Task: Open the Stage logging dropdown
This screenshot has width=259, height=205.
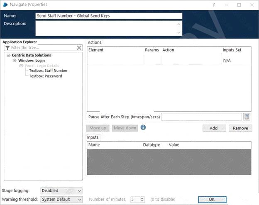Action: coord(61,190)
